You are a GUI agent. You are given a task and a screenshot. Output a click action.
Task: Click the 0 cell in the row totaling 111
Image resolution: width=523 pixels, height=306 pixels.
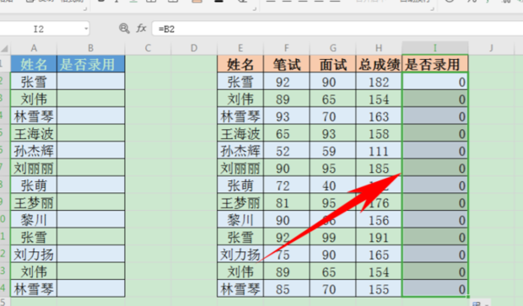click(435, 151)
